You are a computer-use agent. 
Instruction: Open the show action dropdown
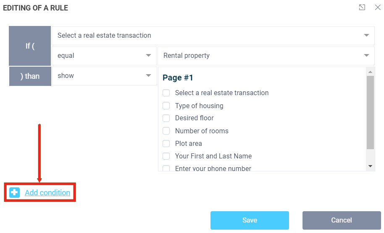click(104, 76)
